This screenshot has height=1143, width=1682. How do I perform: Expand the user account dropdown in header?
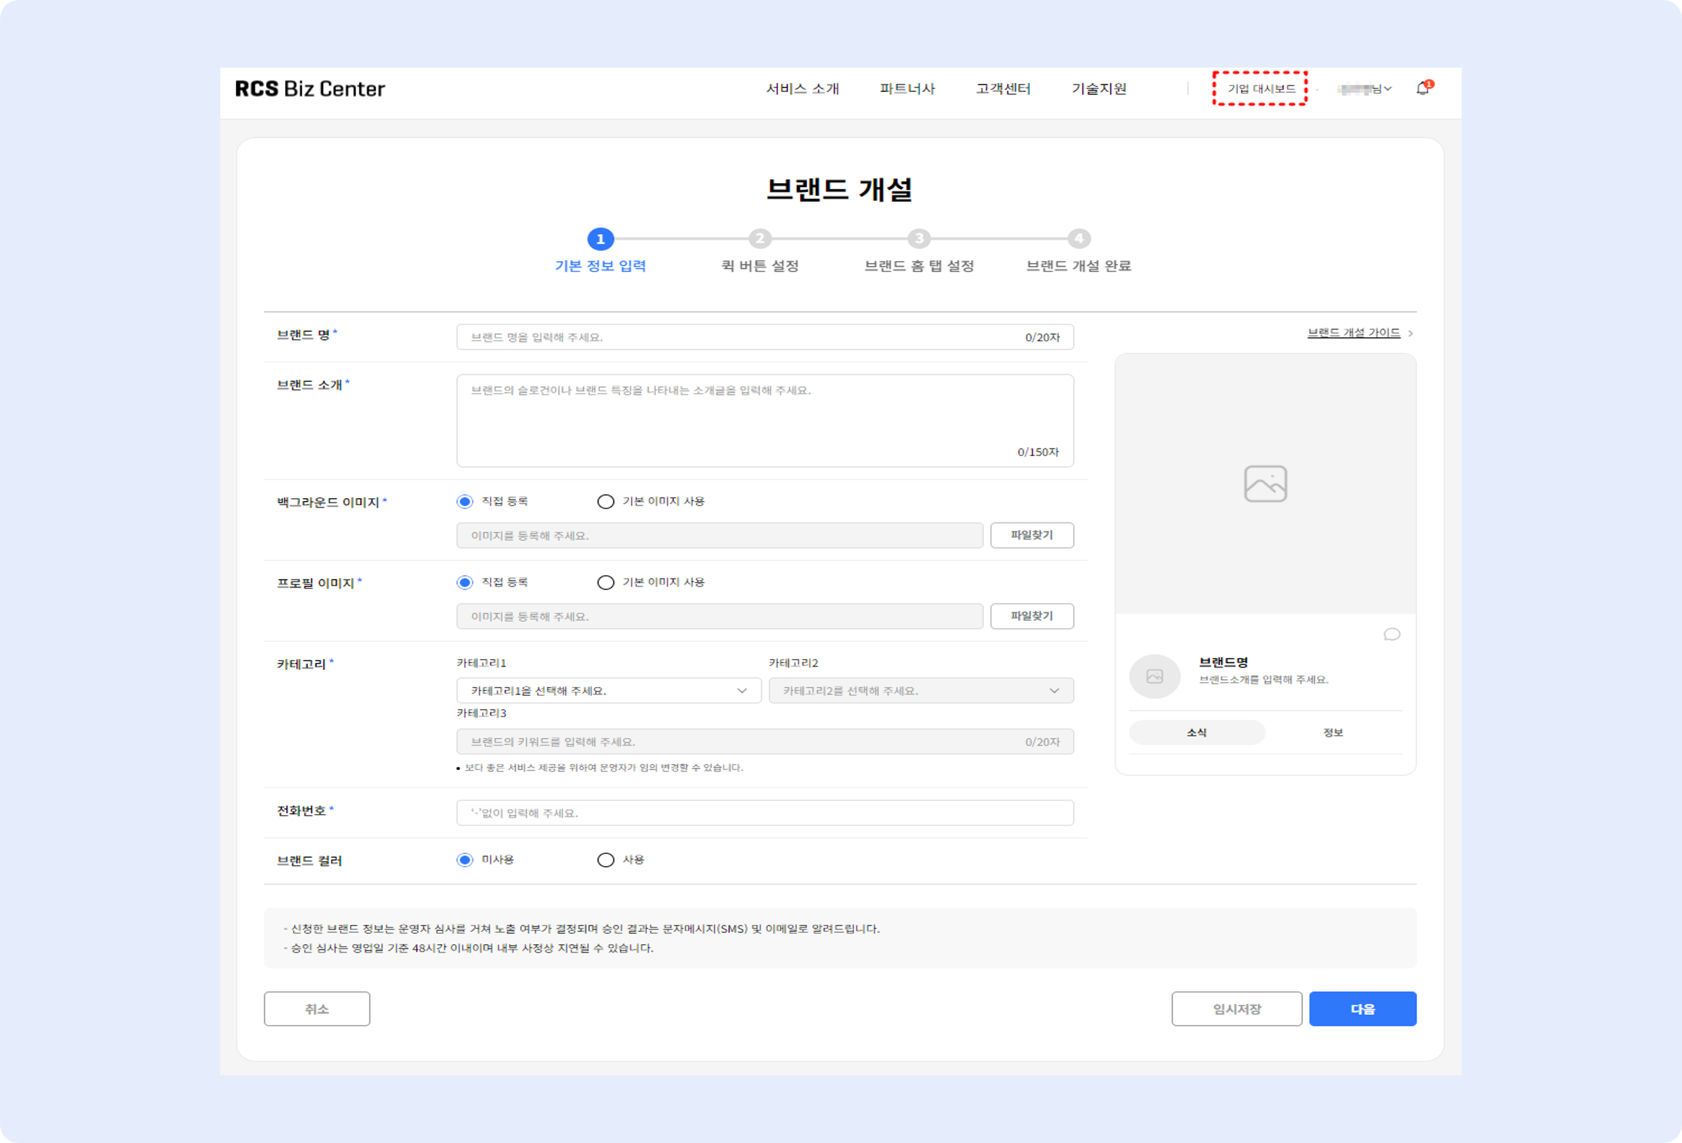(1364, 89)
